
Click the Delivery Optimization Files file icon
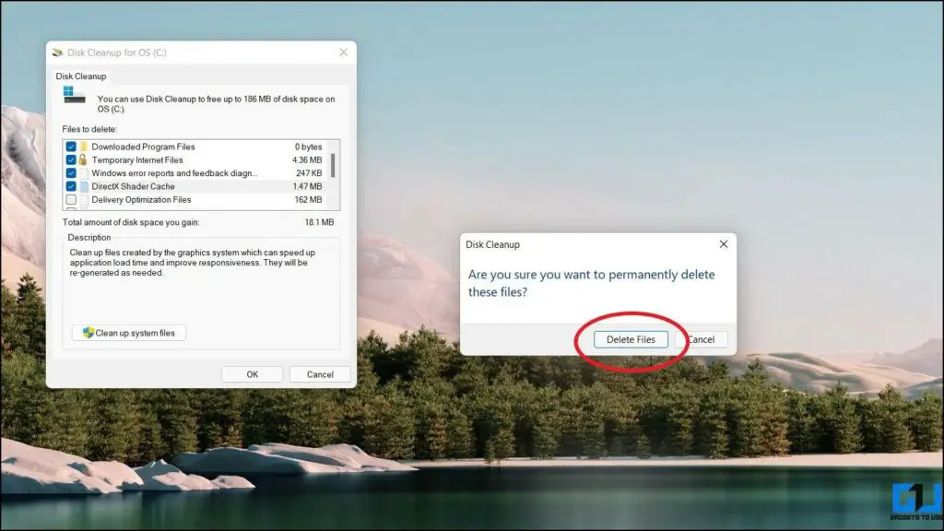(x=84, y=199)
